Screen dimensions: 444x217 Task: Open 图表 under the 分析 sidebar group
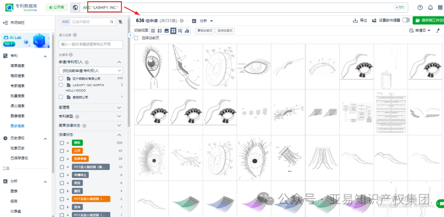tap(14, 191)
